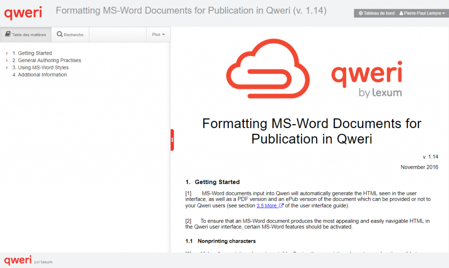Switch to the Table des matières tab
This screenshot has width=449, height=268.
tap(26, 35)
